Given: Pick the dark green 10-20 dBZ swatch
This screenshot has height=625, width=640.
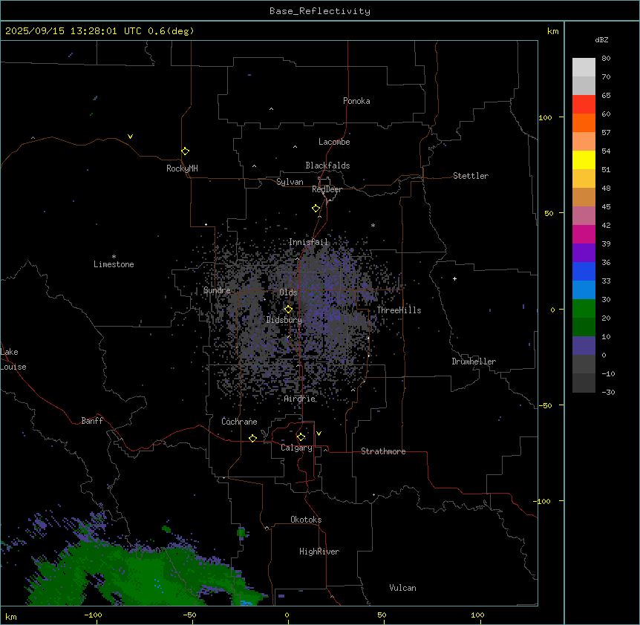Looking at the screenshot, I should 584,327.
